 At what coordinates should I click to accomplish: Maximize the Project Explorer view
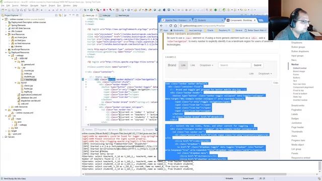click(x=77, y=16)
